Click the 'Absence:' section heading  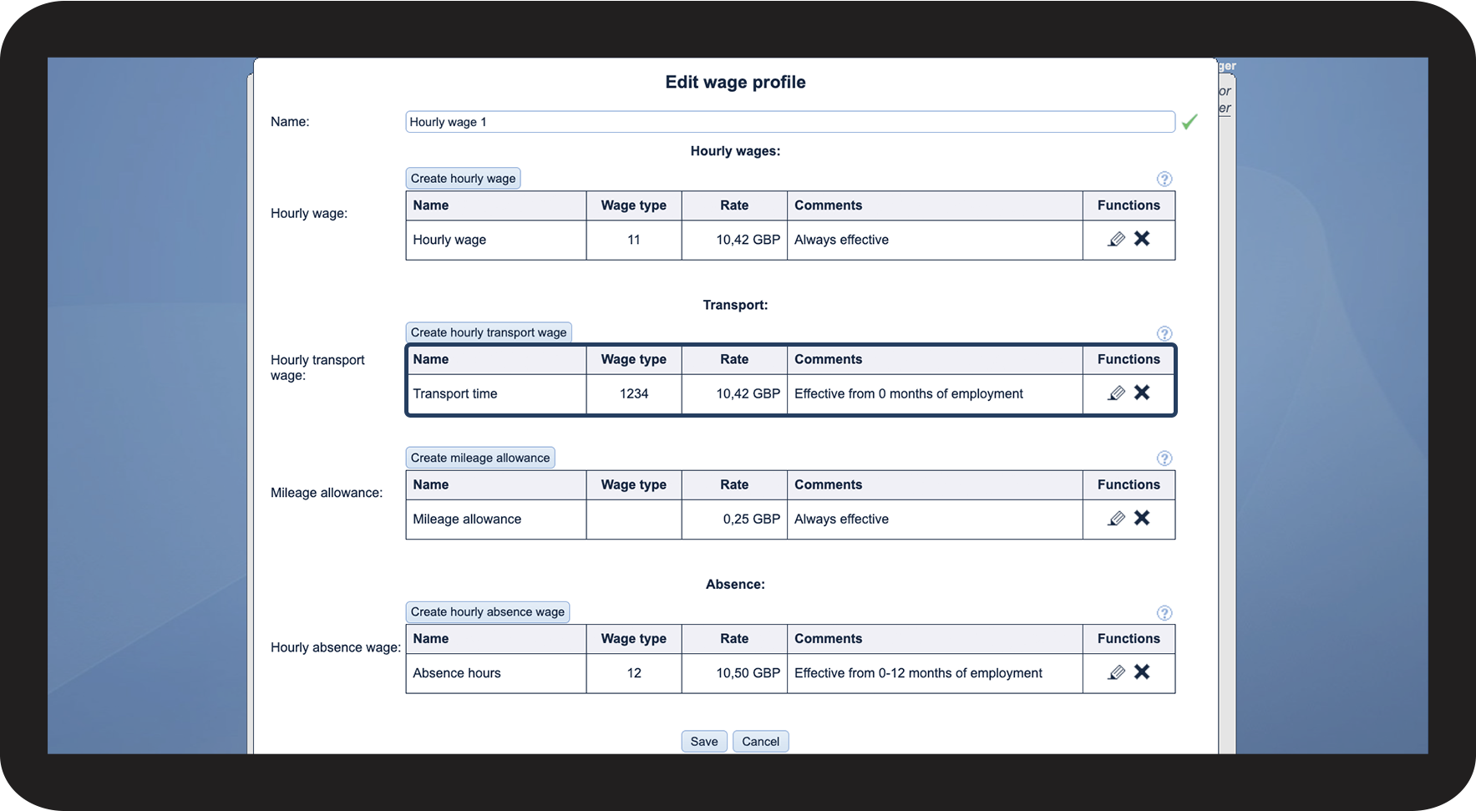pyautogui.click(x=735, y=585)
